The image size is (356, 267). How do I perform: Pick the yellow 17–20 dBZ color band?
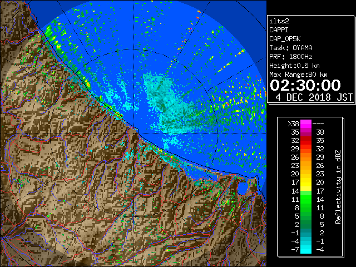point(306,182)
